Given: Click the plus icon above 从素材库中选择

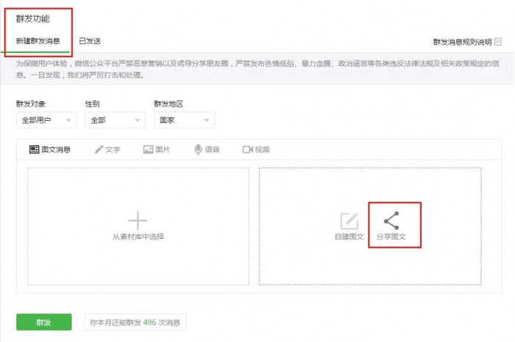Looking at the screenshot, I should pyautogui.click(x=138, y=220).
